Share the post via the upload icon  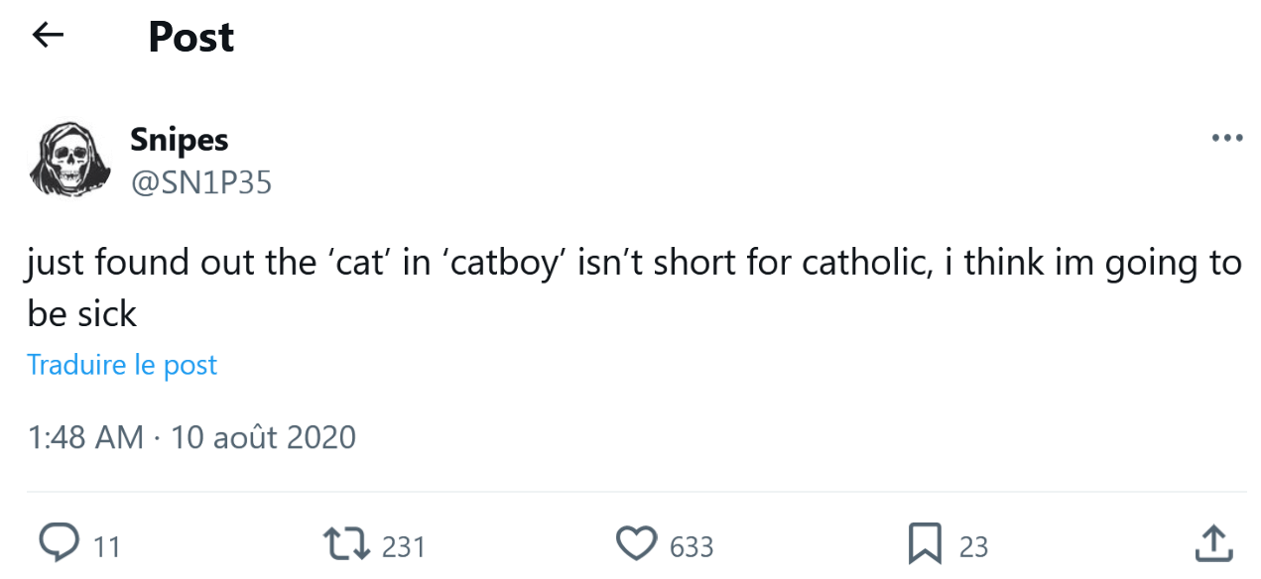click(1212, 542)
